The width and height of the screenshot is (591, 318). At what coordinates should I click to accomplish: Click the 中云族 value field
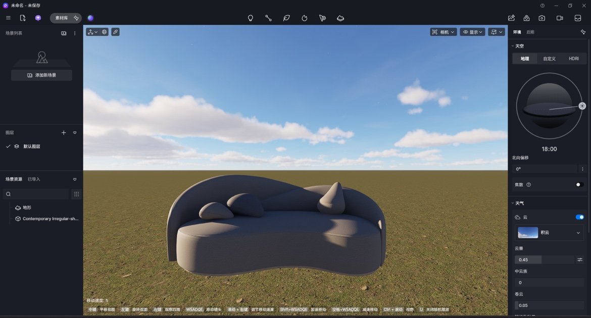tap(549, 283)
